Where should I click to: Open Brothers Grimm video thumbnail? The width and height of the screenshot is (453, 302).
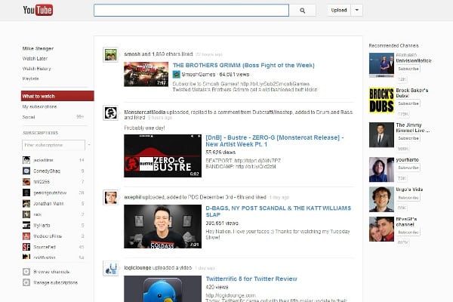(x=146, y=74)
